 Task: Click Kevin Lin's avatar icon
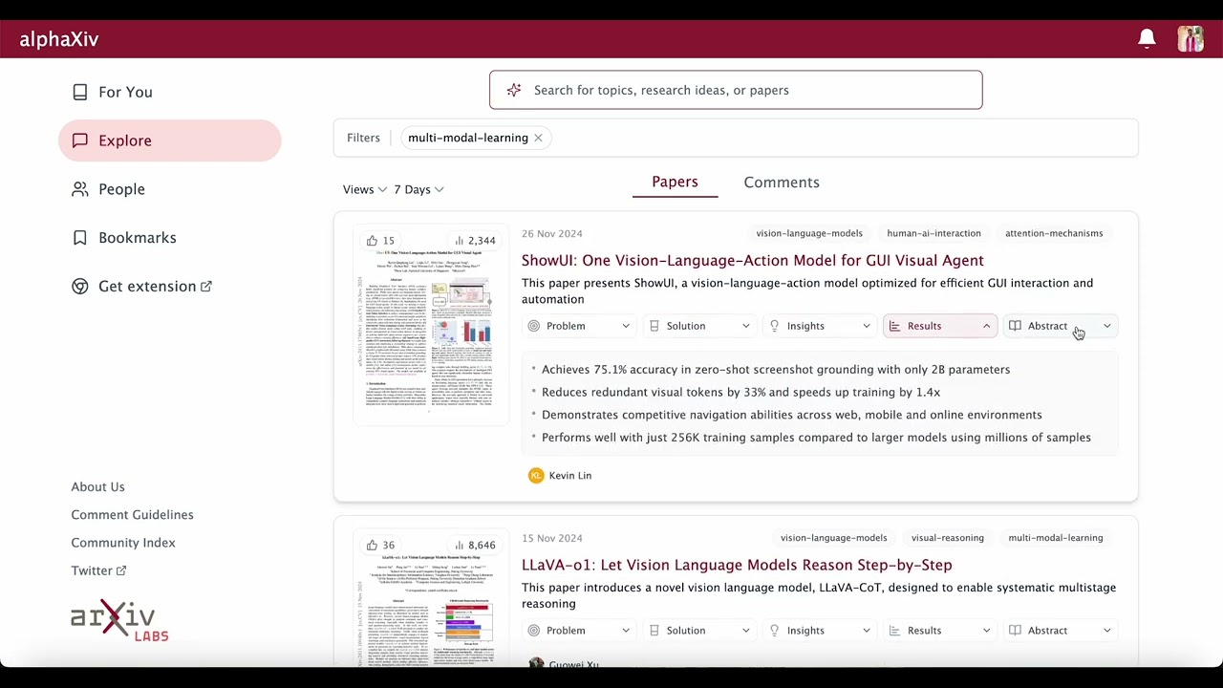tap(536, 475)
